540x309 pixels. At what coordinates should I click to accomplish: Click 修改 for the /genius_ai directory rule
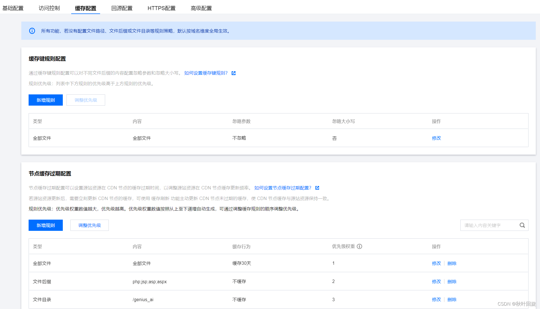point(436,299)
